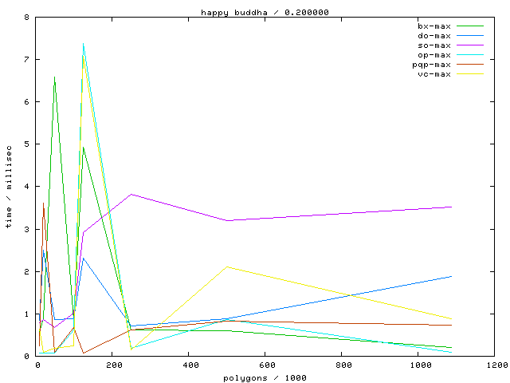Click the chart title "happy buddha / 0.200000"

pyautogui.click(x=265, y=12)
